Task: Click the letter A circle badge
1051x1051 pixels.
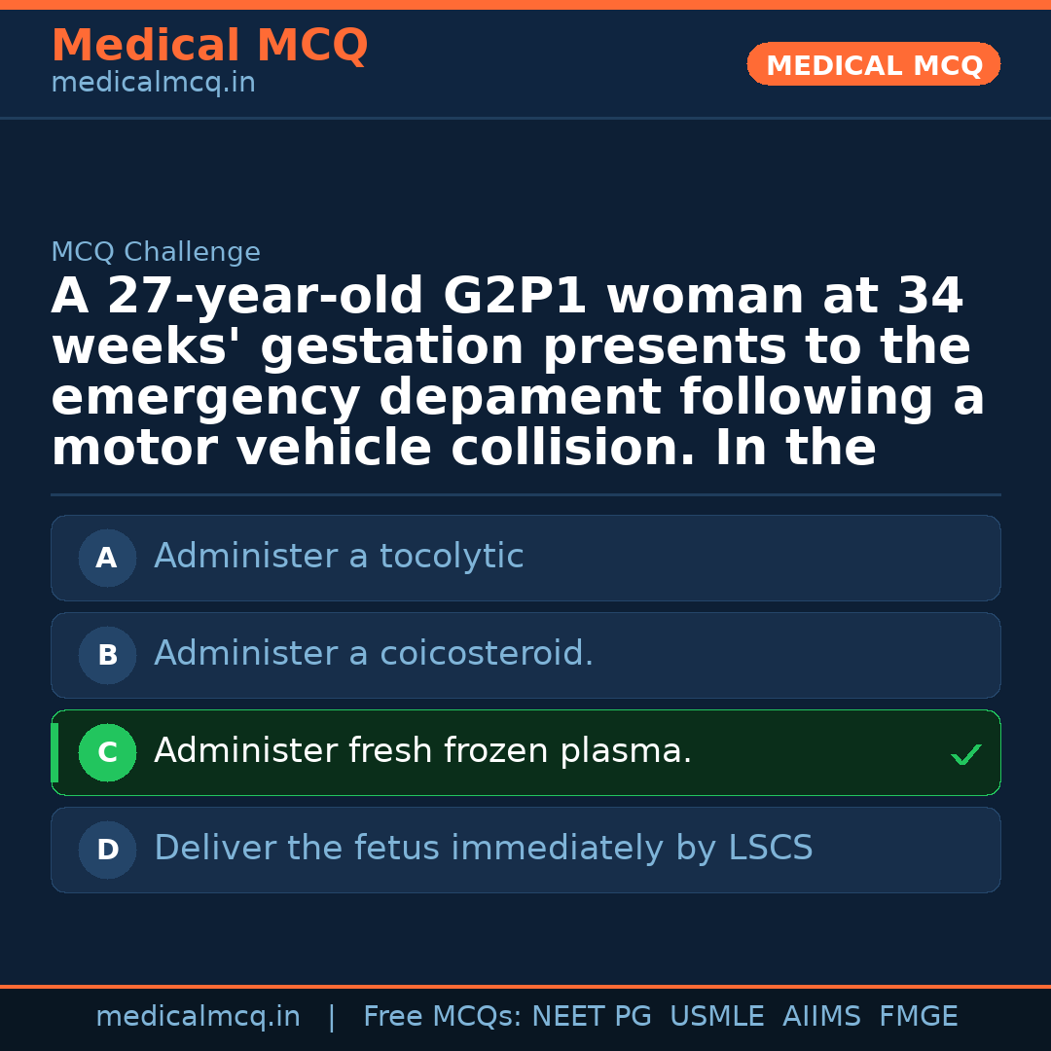Action: [107, 559]
